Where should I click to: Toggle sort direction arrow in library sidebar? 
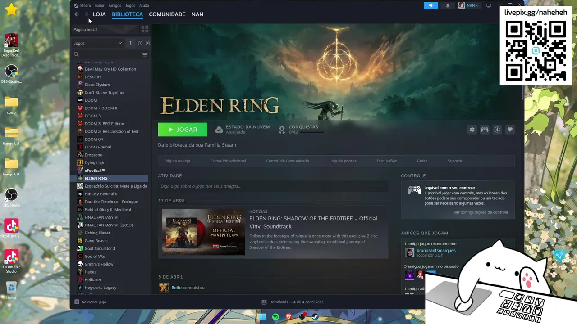pyautogui.click(x=130, y=43)
